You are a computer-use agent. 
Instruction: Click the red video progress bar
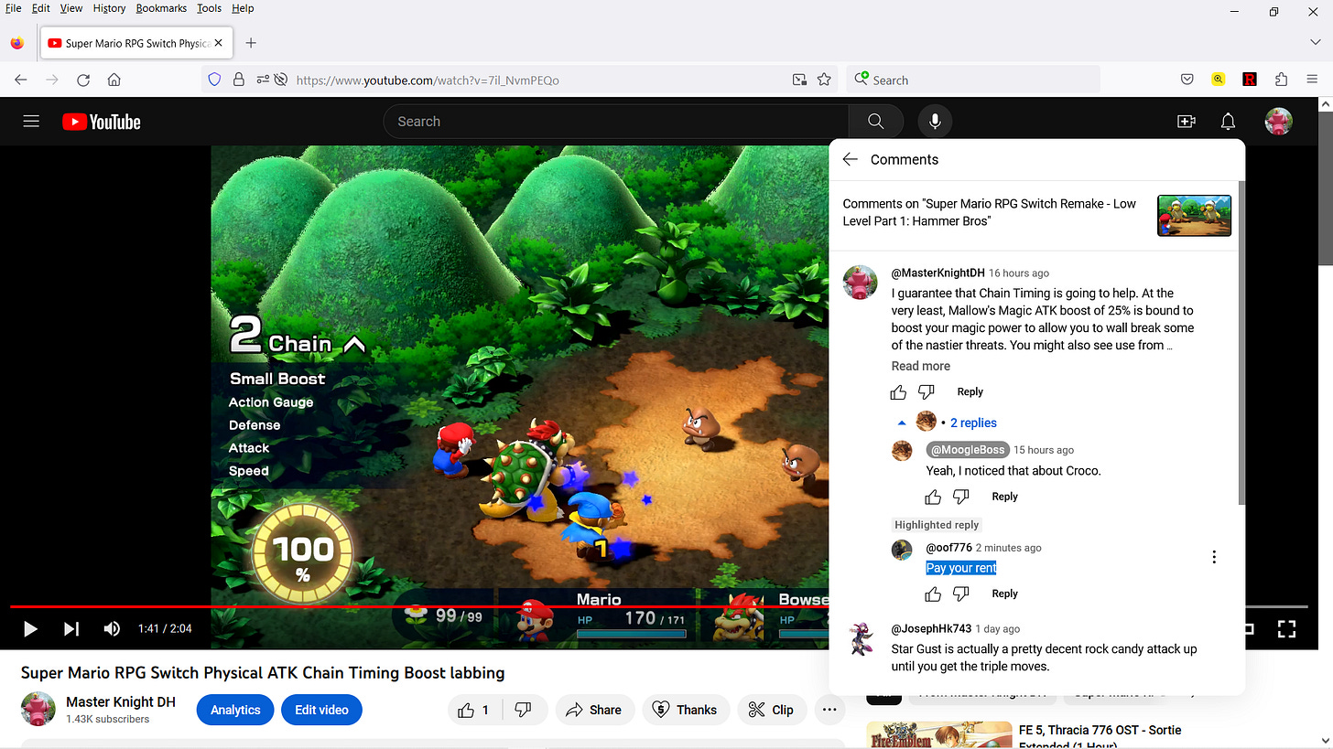click(x=419, y=606)
